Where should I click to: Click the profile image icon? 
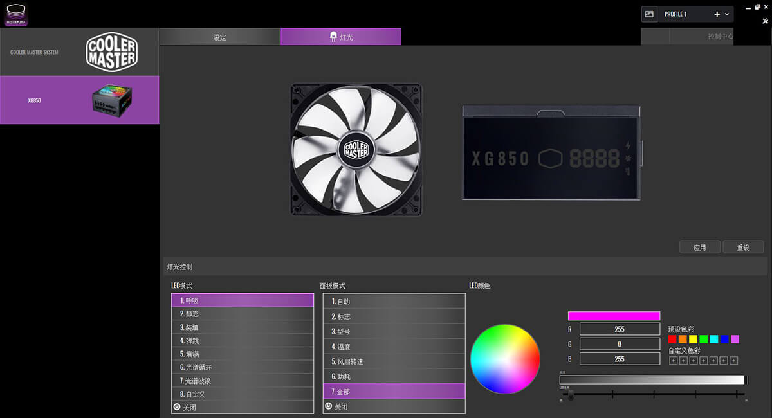tap(649, 14)
